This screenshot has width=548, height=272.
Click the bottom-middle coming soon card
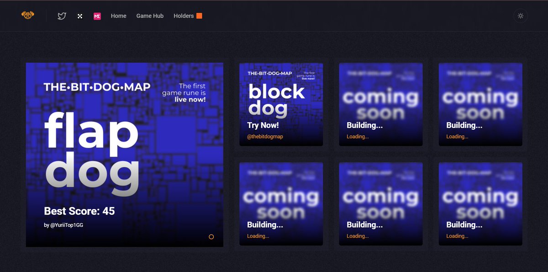point(380,204)
